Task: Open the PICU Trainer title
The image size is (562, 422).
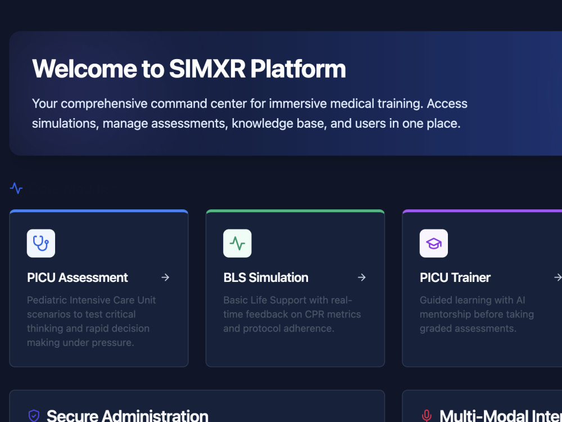Action: [x=455, y=277]
